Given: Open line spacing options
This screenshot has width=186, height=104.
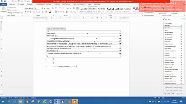Looking at the screenshot, I should [x=67, y=12].
